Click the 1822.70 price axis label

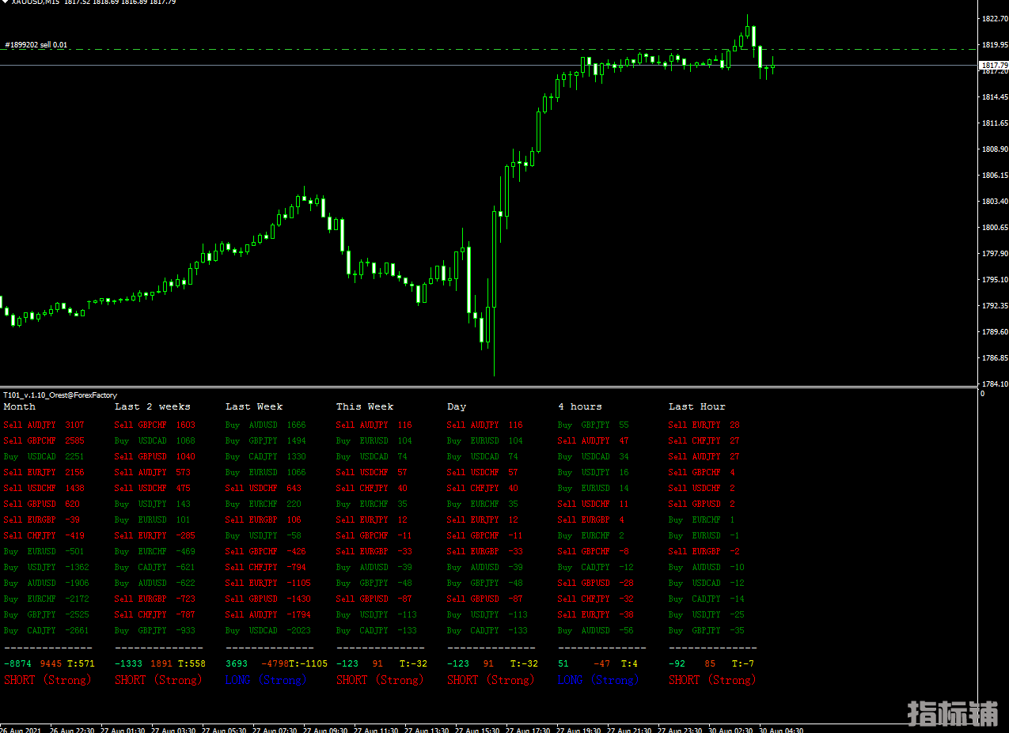click(994, 18)
